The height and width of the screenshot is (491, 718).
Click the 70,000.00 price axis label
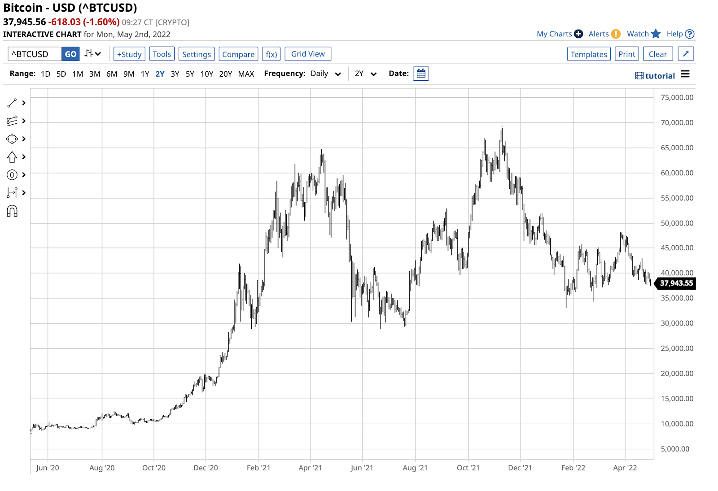(677, 122)
